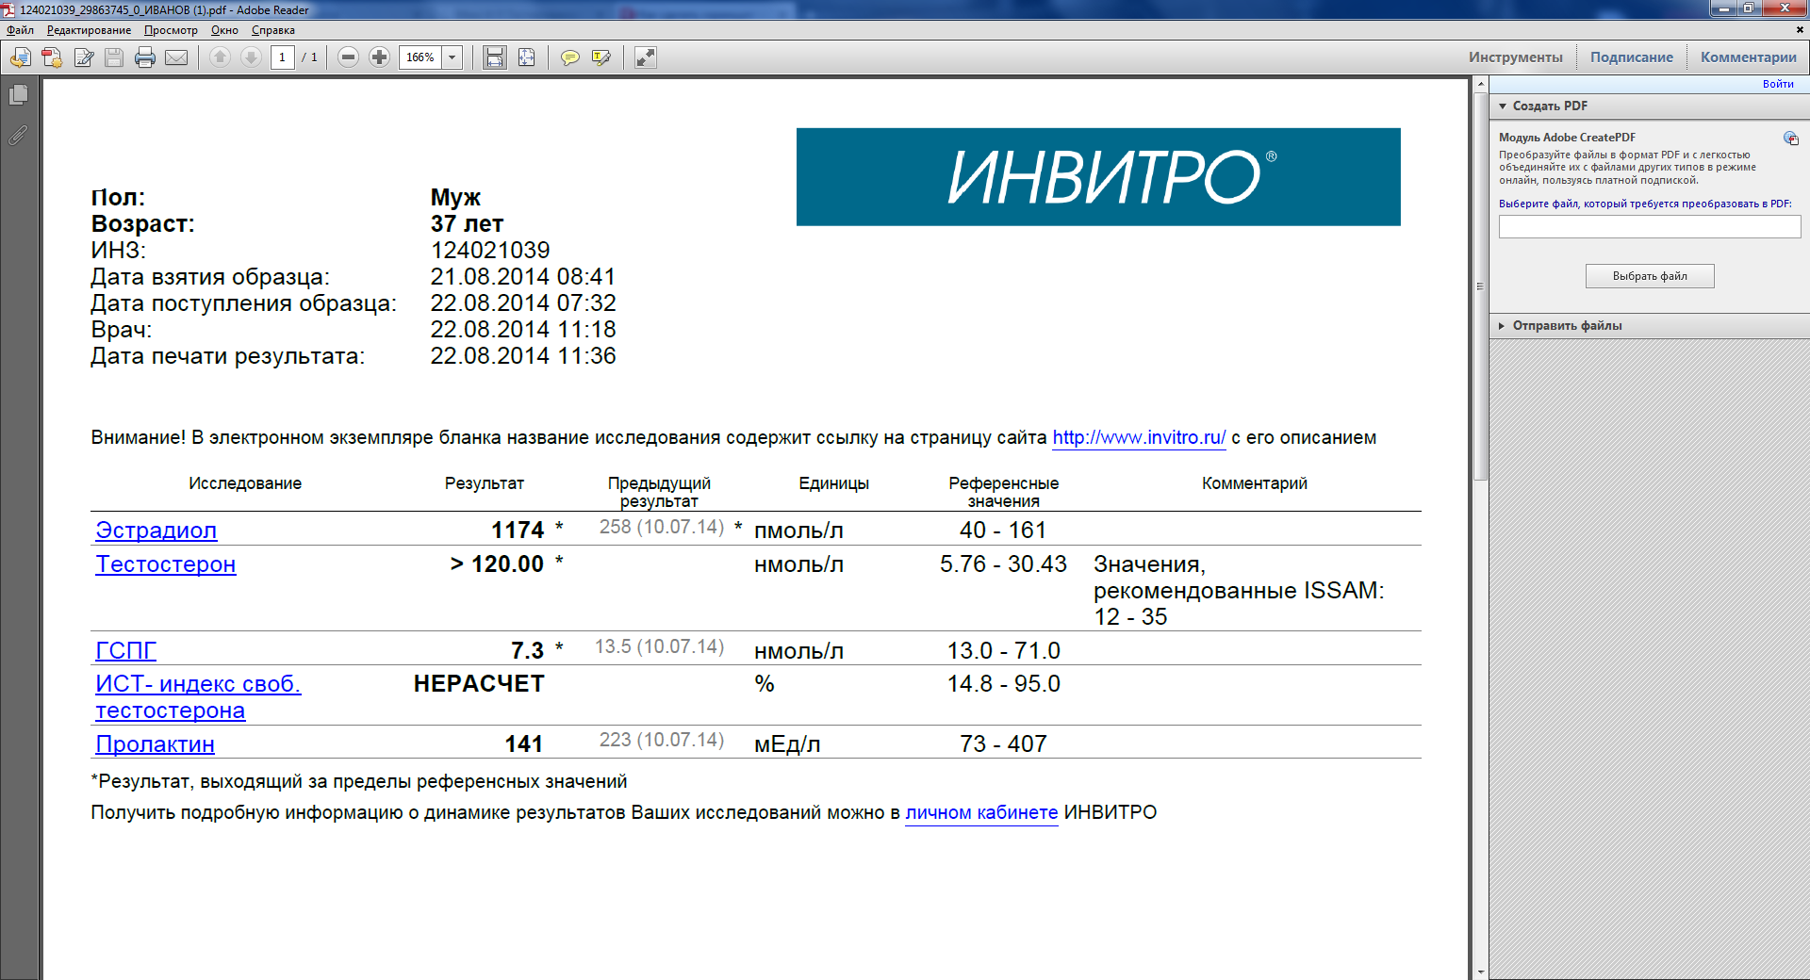Click the fit width scrolling mode icon
Image resolution: width=1810 pixels, height=980 pixels.
495,57
